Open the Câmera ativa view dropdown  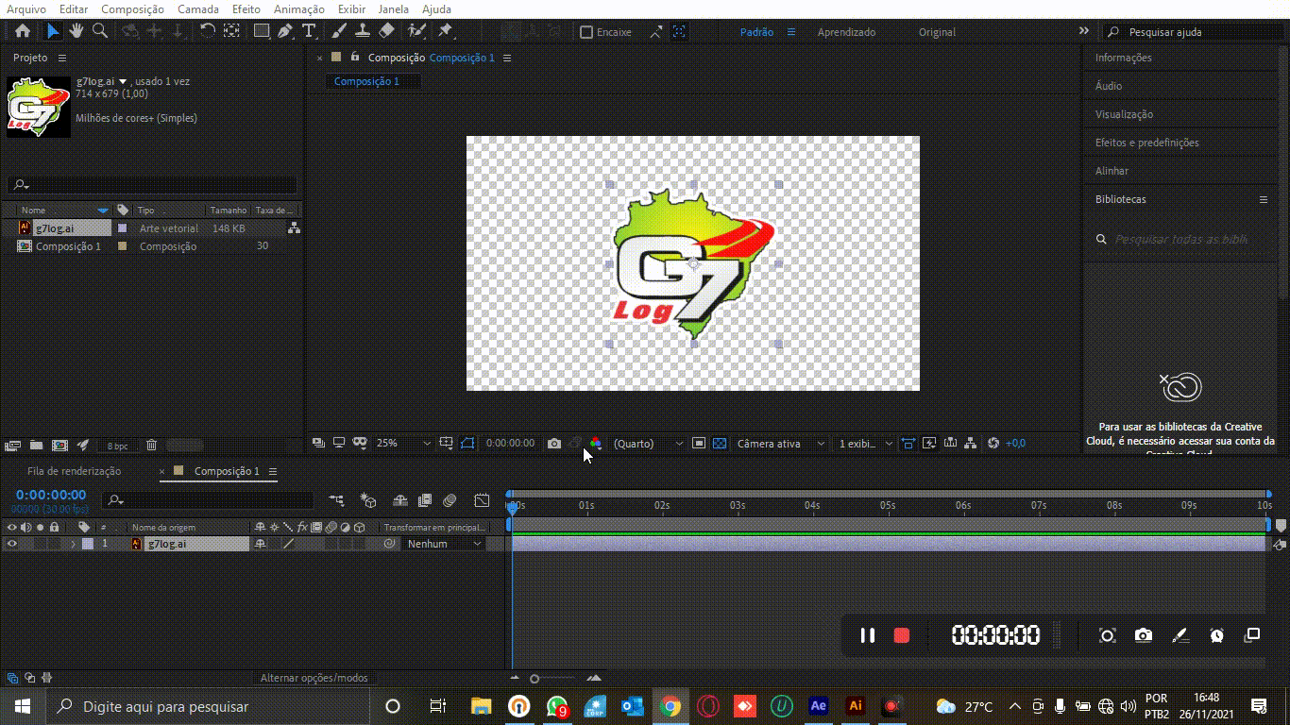(x=780, y=444)
